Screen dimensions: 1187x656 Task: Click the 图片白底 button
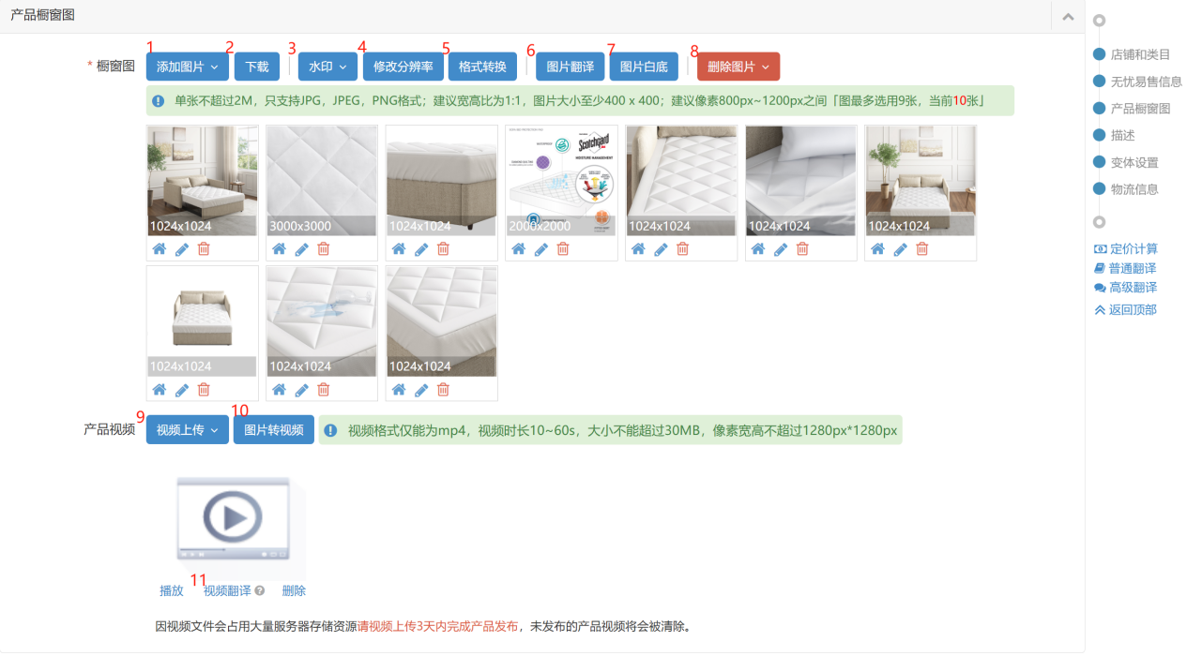pyautogui.click(x=644, y=67)
